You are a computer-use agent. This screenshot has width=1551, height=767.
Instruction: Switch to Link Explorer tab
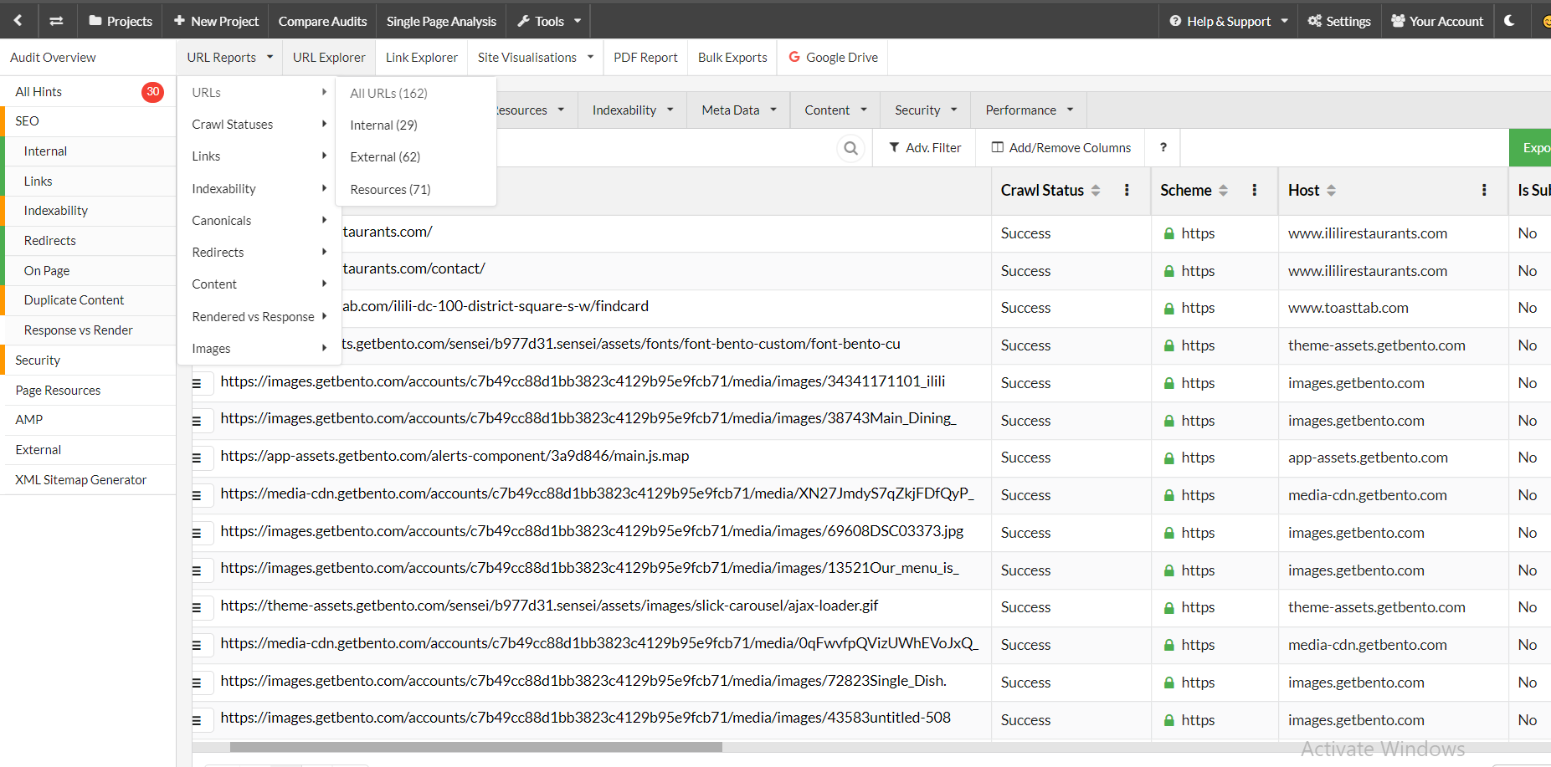coord(422,58)
